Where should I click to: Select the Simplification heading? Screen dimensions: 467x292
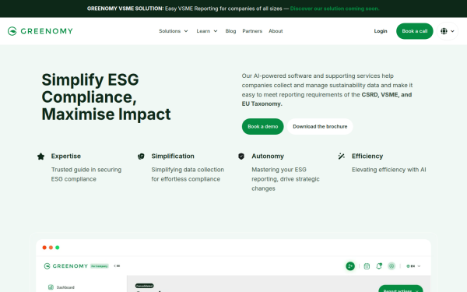coord(173,157)
